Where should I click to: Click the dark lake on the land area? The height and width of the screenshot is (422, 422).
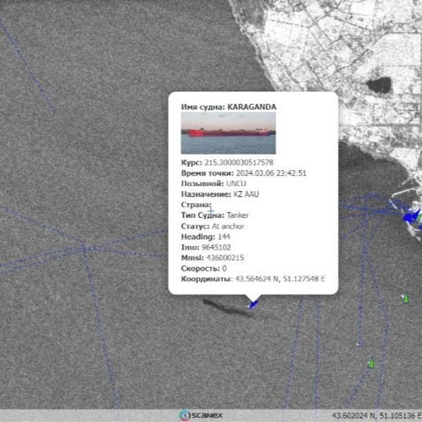pos(378,86)
